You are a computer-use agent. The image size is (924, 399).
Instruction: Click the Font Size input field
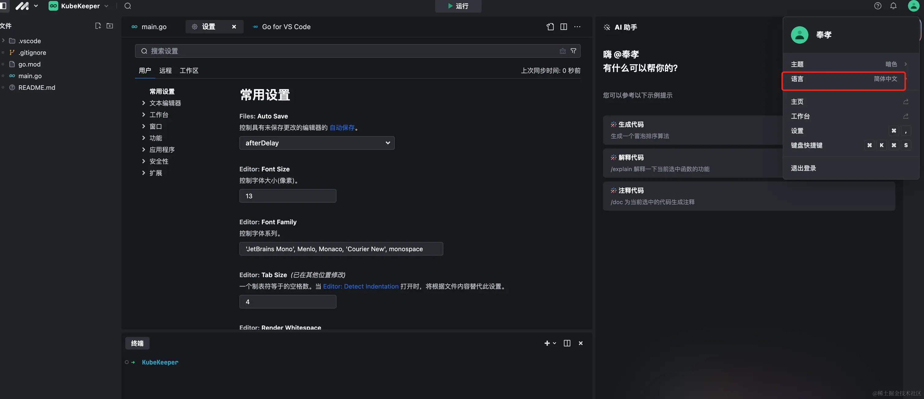pos(288,196)
